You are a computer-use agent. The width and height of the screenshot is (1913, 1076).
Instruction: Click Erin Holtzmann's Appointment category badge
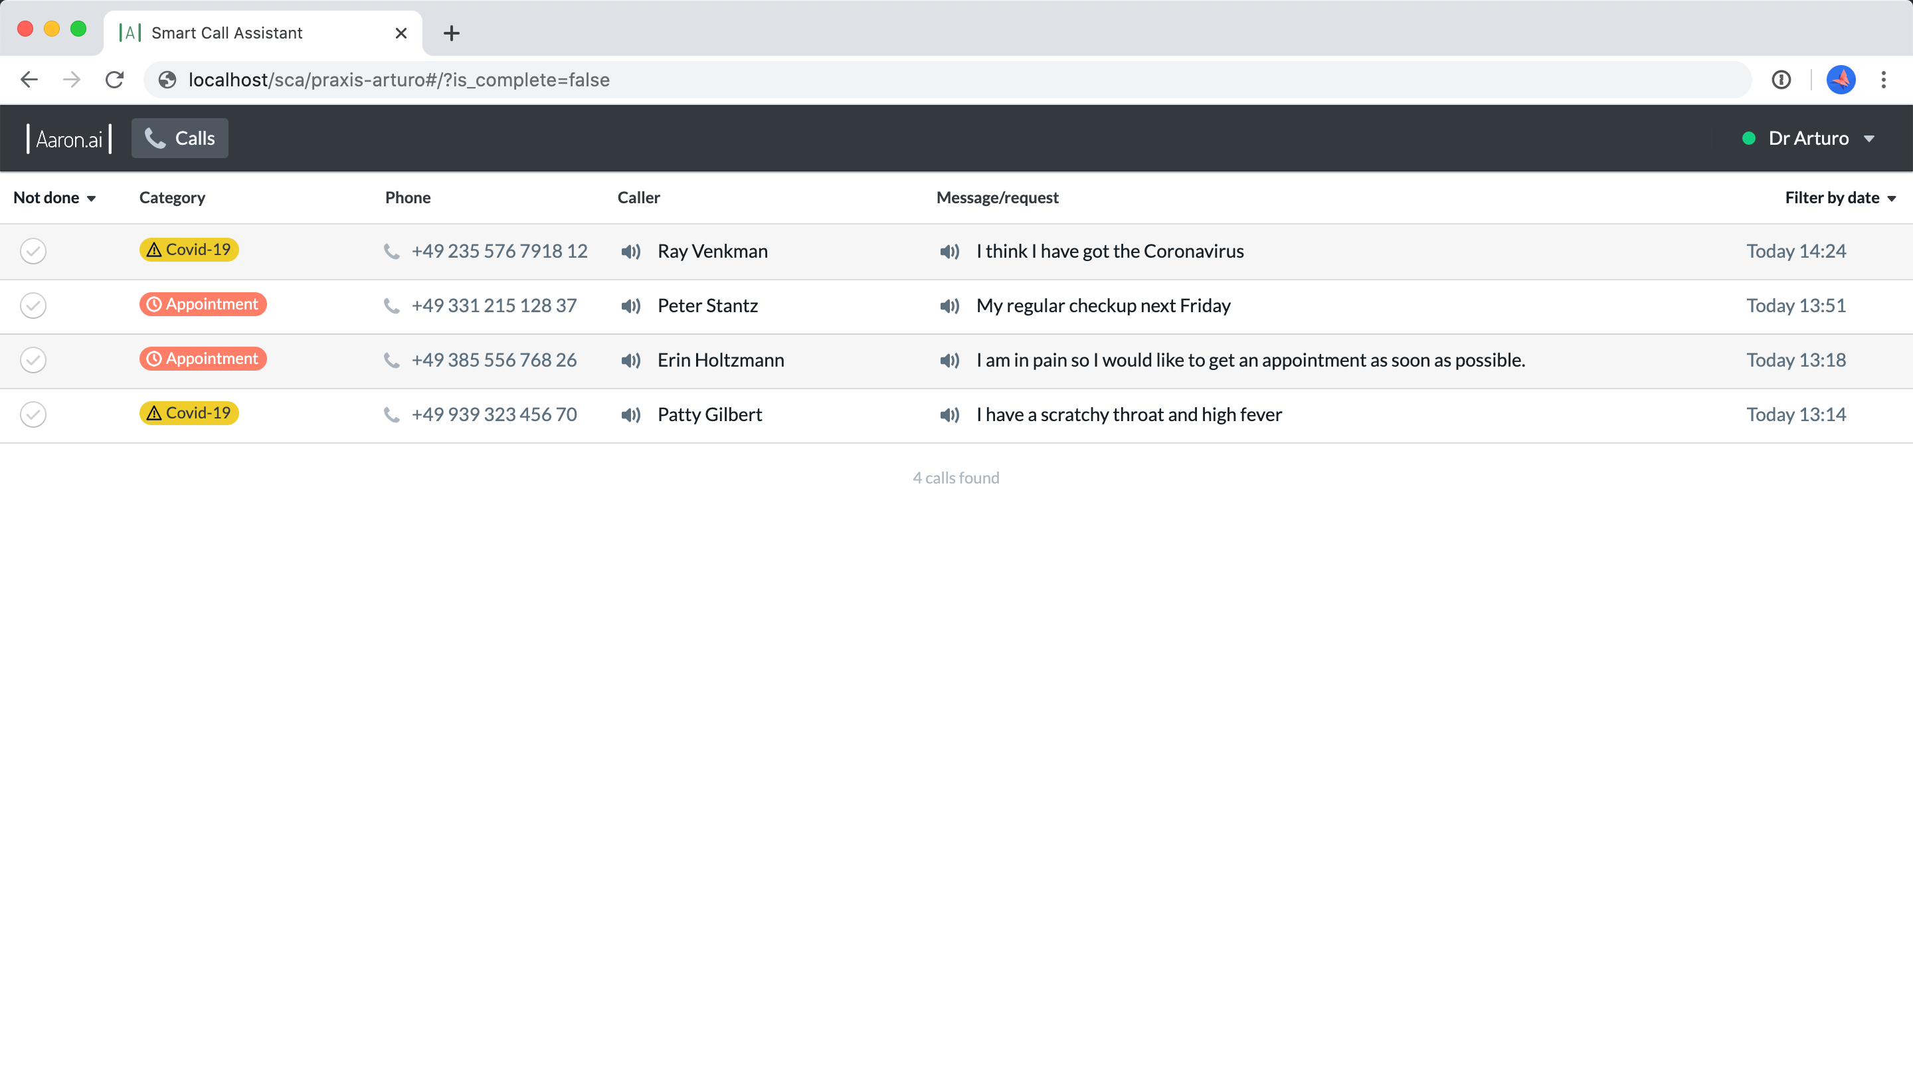(203, 359)
